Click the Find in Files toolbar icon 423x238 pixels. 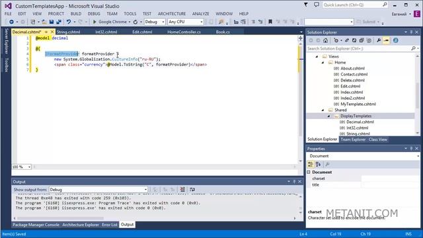coord(221,22)
